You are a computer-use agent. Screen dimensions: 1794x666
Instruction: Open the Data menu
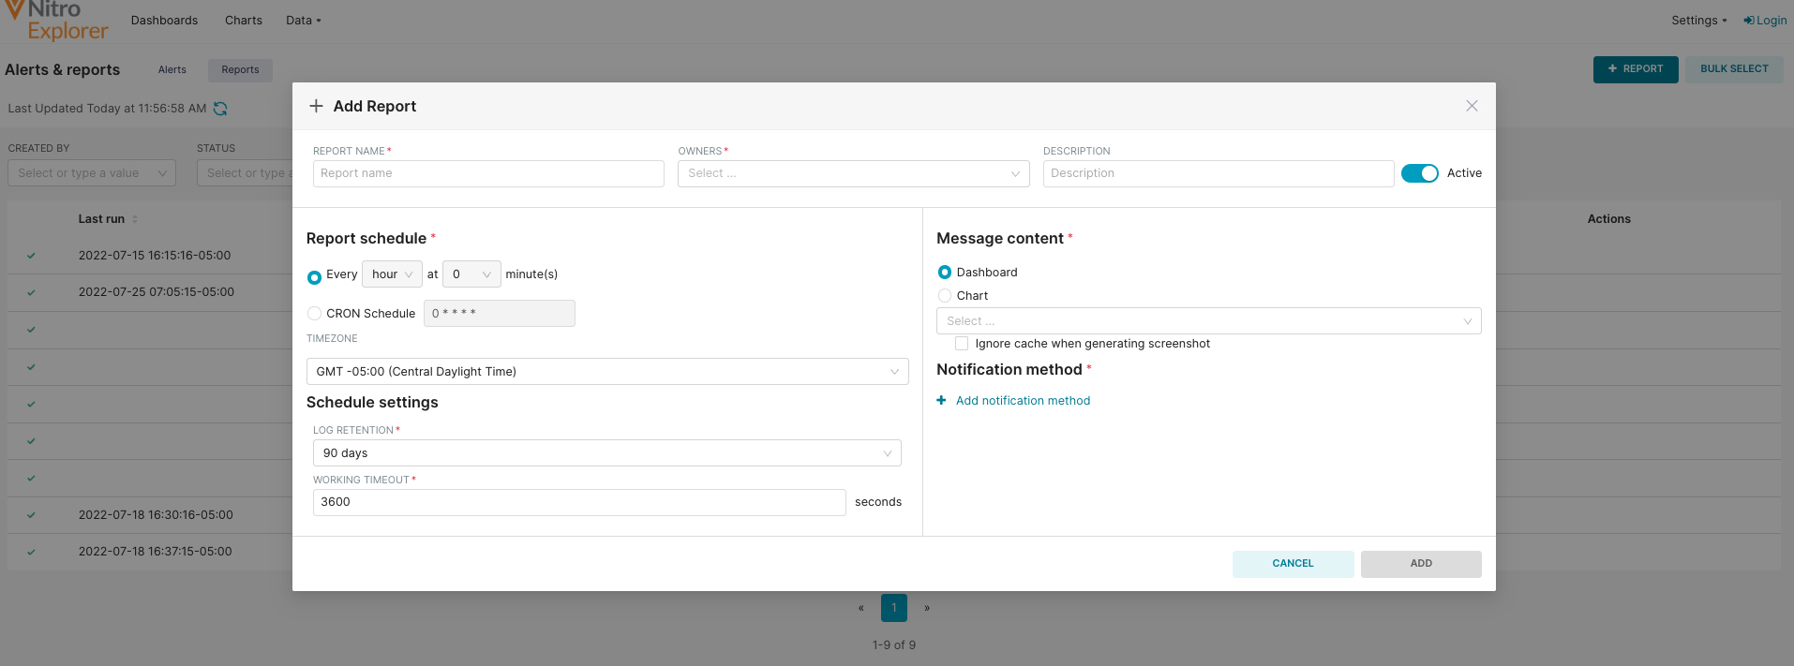[303, 21]
